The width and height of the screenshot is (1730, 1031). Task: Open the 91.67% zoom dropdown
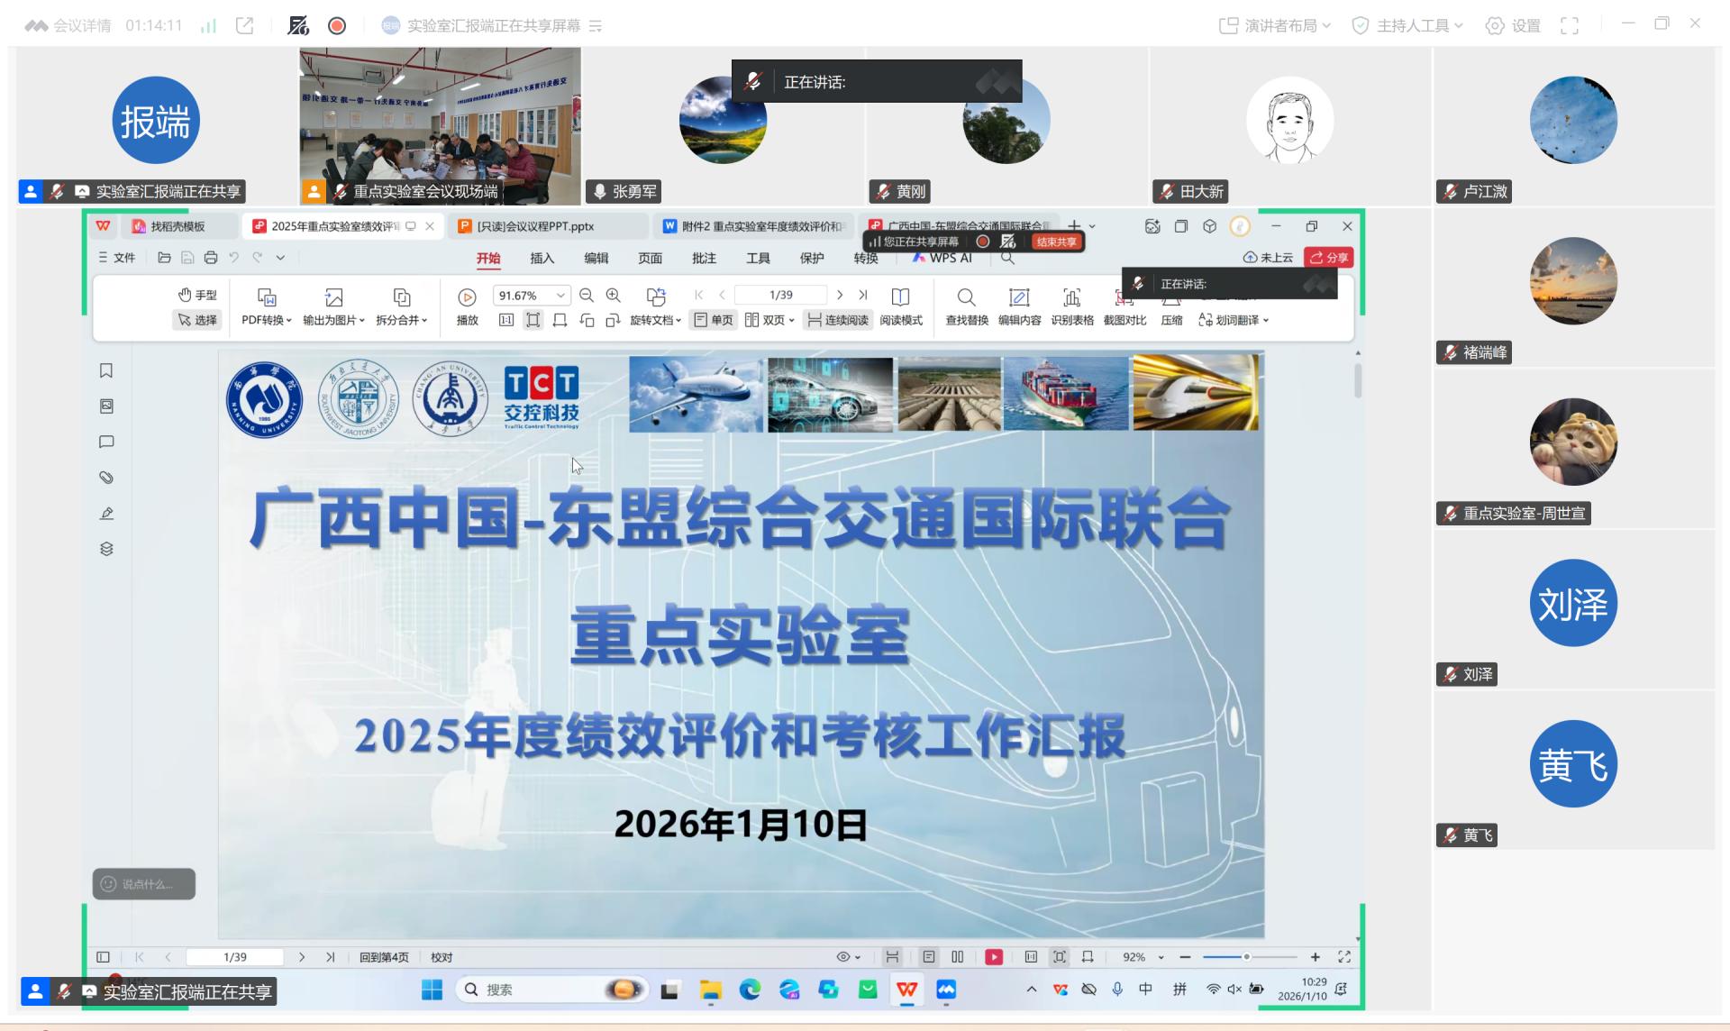(x=560, y=296)
